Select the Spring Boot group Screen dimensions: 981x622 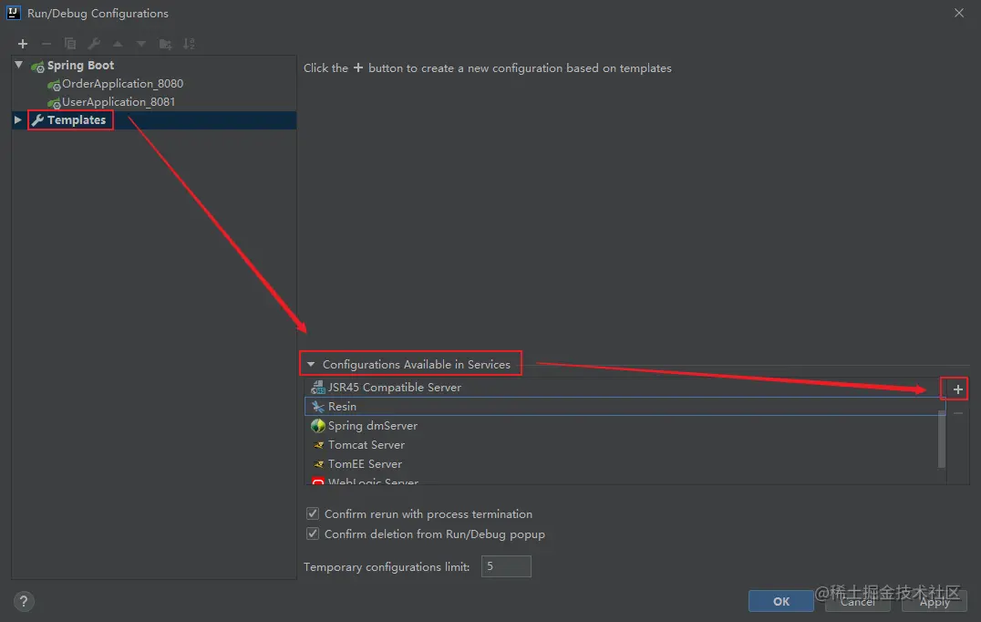click(x=81, y=65)
